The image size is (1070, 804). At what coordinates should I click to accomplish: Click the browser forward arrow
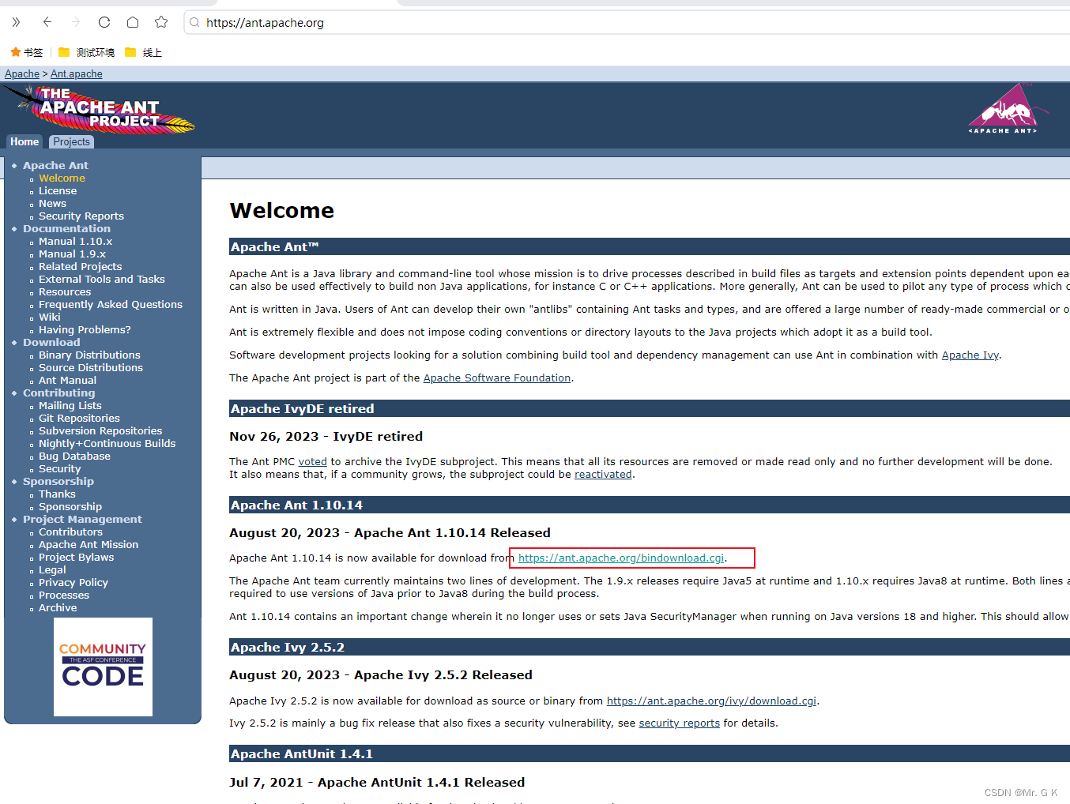[76, 22]
